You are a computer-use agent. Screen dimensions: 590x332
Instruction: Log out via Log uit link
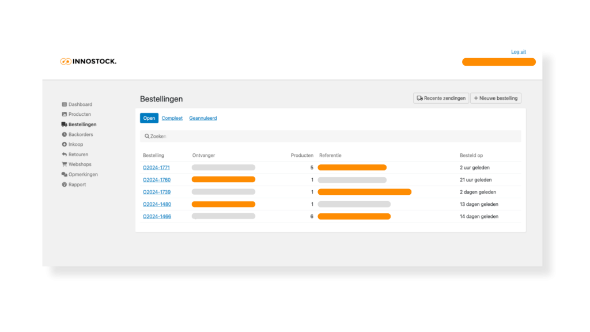[518, 52]
